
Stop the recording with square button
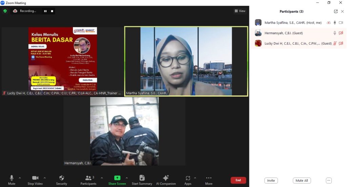[52, 11]
